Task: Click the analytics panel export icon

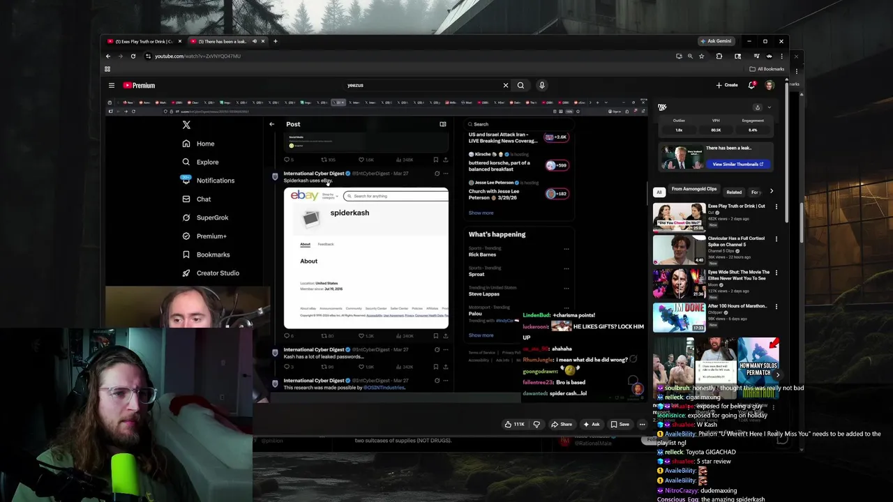Action: pyautogui.click(x=758, y=107)
